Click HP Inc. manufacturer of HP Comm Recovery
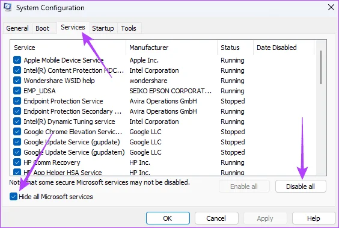Image resolution: width=339 pixels, height=228 pixels. (x=139, y=162)
